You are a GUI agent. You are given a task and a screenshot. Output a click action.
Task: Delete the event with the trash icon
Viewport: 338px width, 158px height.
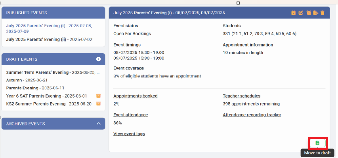coord(323,13)
